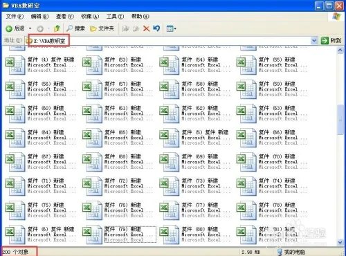This screenshot has width=346, height=256.
Task: Open the Views button dropdown
Action: pos(171,28)
